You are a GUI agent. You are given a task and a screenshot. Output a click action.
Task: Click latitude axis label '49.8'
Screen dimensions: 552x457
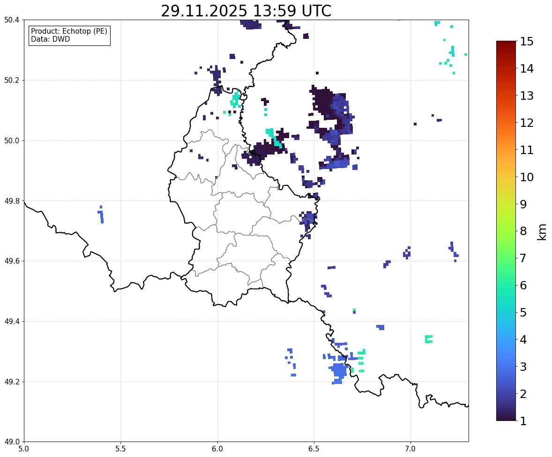point(12,201)
